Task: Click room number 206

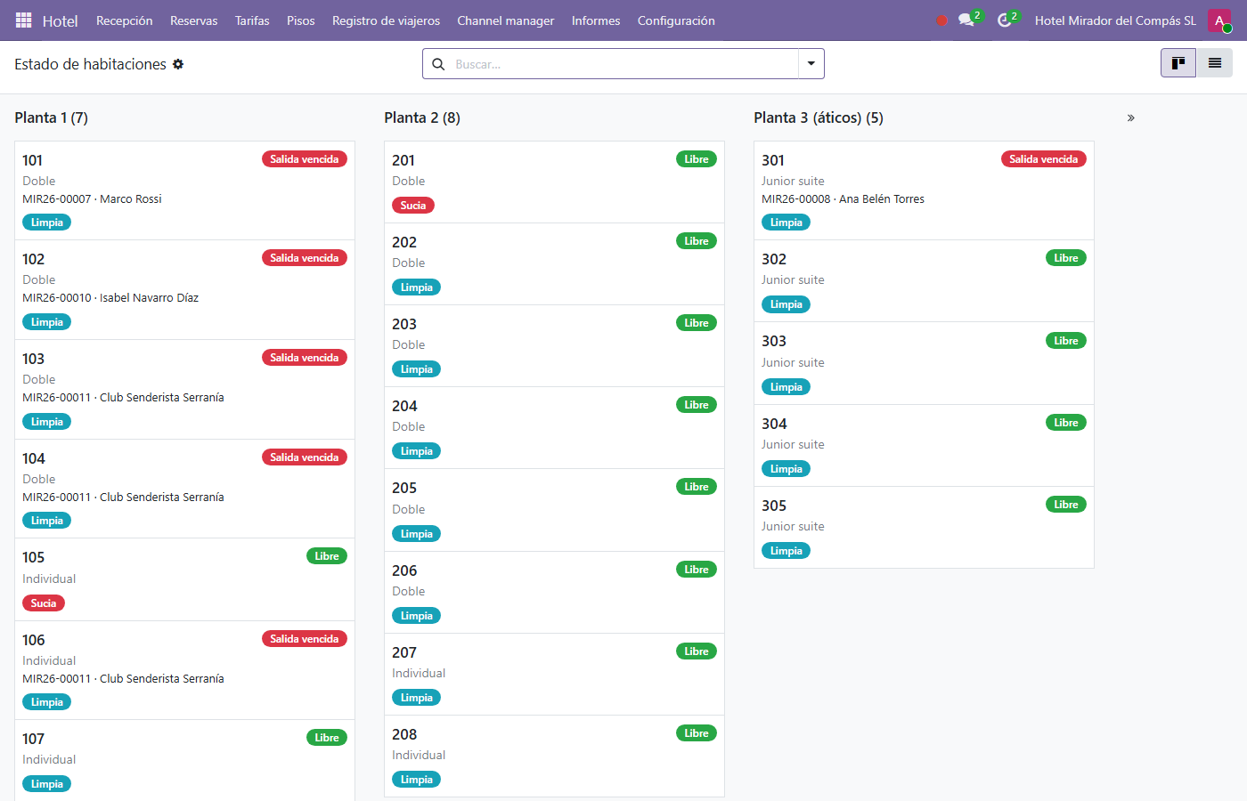Action: pyautogui.click(x=404, y=570)
